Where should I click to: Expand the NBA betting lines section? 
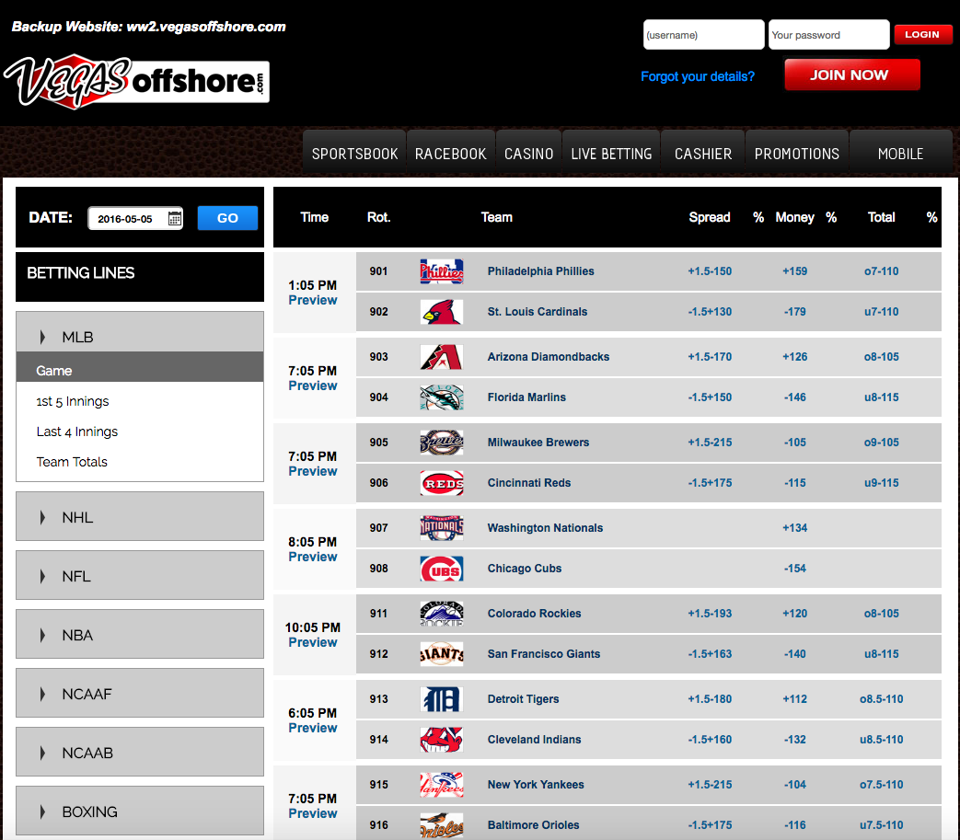[x=140, y=635]
